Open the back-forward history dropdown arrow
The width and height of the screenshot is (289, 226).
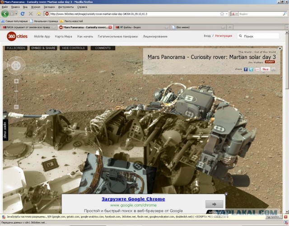(16, 14)
